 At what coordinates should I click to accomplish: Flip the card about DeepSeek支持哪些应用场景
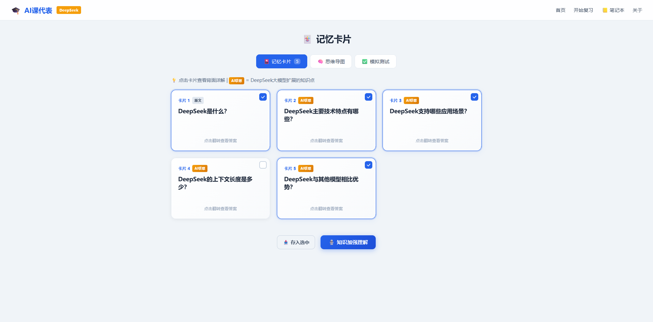tap(432, 120)
